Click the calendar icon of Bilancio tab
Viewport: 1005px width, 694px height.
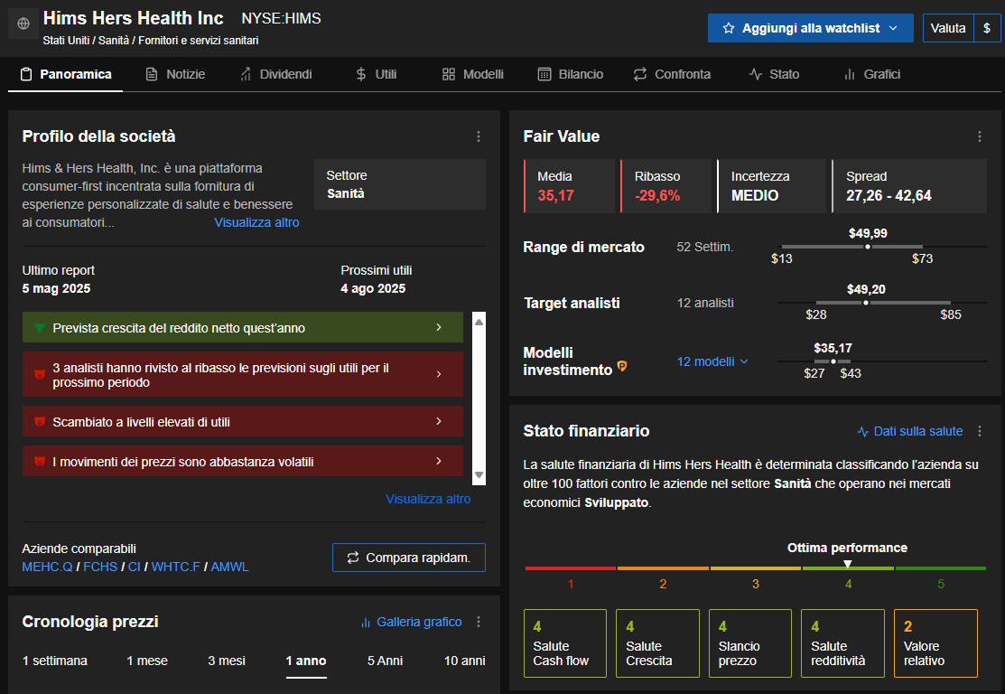(x=544, y=74)
